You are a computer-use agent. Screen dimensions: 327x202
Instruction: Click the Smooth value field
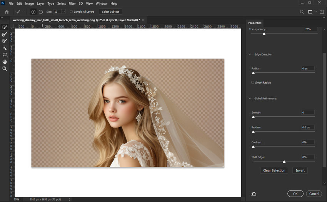pyautogui.click(x=308, y=113)
